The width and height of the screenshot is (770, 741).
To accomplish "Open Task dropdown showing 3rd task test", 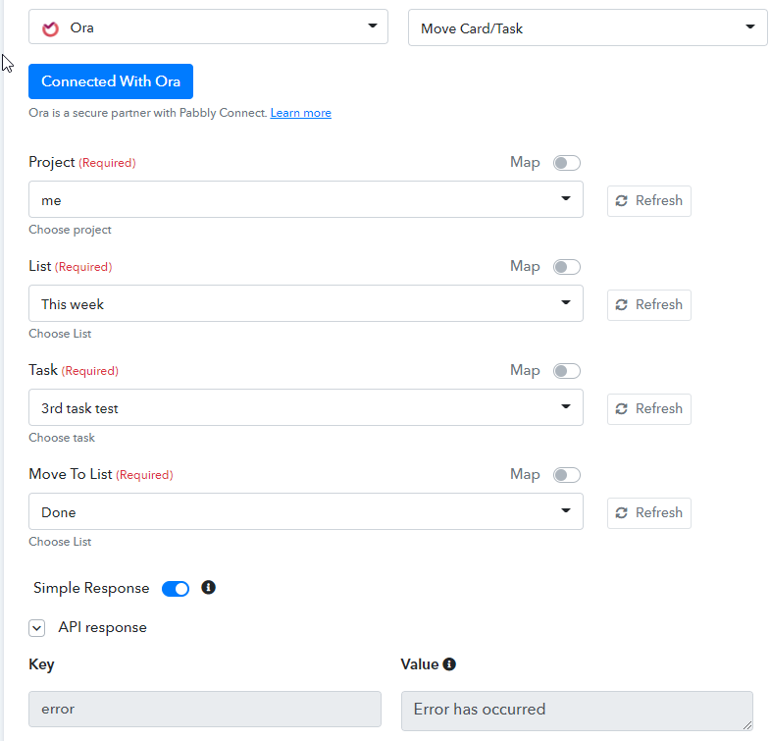I will tap(306, 407).
